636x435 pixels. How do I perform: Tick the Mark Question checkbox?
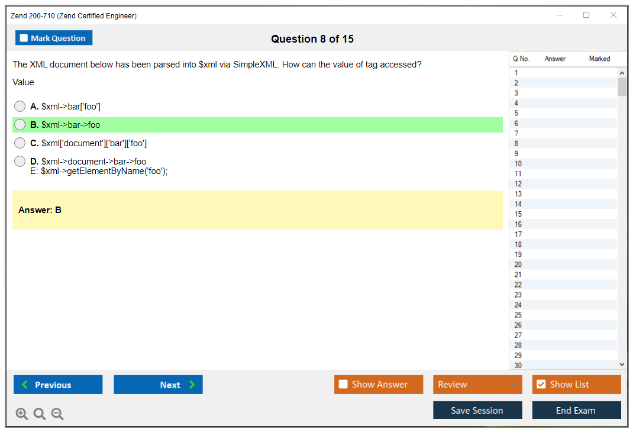(24, 38)
